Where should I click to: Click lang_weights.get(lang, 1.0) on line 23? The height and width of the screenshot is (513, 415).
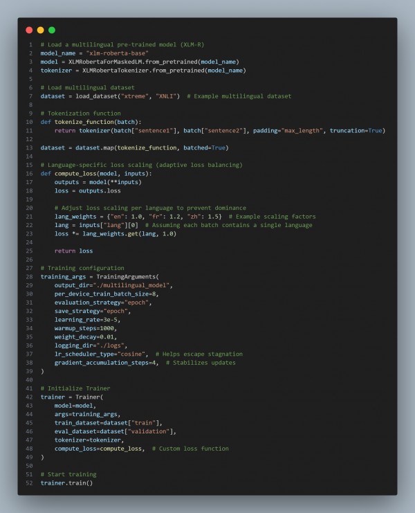(x=129, y=233)
